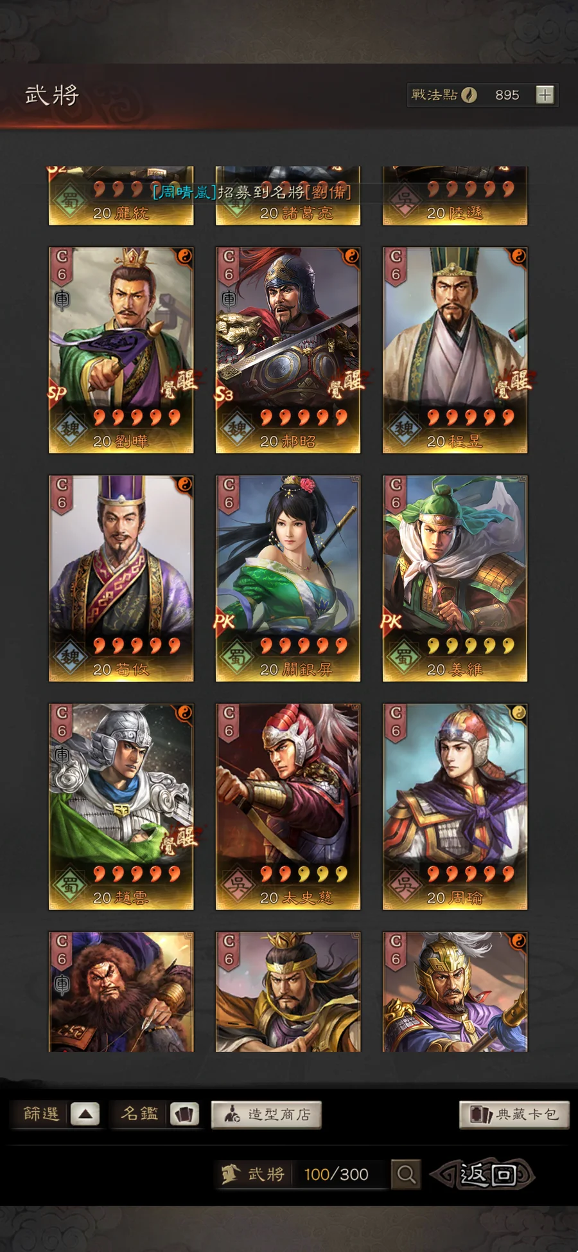Select the 姜維 general card
578x1252 pixels.
tap(455, 578)
